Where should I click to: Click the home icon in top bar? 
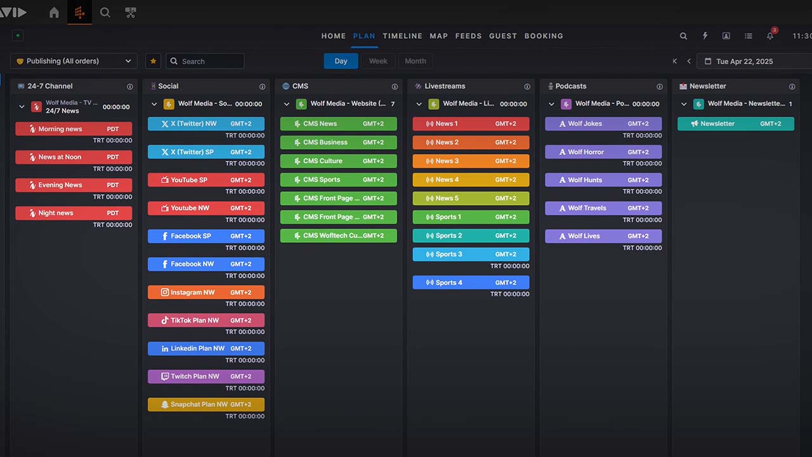(x=54, y=13)
